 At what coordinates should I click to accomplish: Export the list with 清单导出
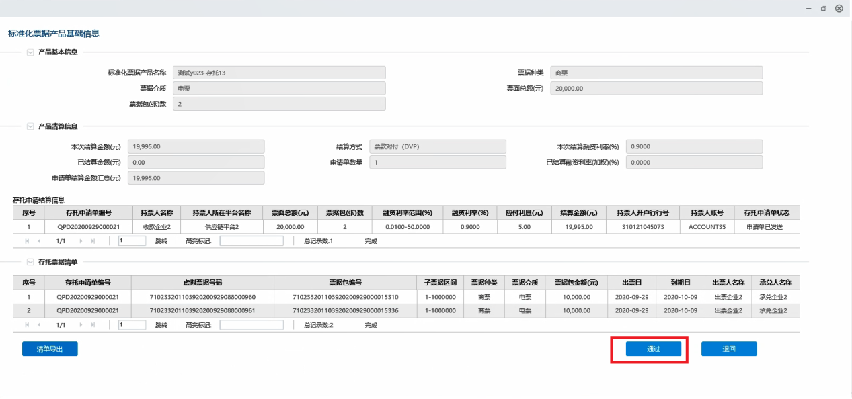(x=50, y=349)
